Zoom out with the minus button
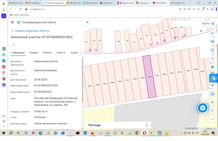 [212, 119]
